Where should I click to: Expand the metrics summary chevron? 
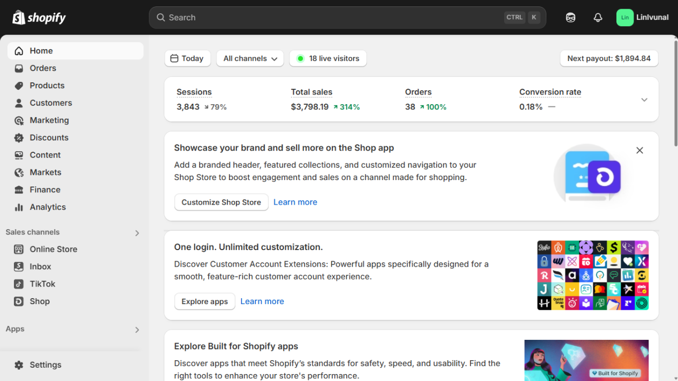click(x=644, y=100)
